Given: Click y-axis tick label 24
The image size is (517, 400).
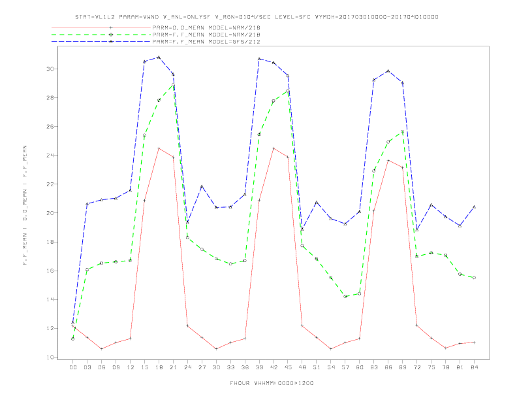Looking at the screenshot, I should tap(50, 155).
